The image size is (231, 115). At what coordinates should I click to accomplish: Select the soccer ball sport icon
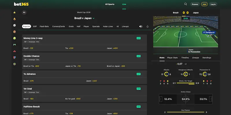click(x=14, y=25)
